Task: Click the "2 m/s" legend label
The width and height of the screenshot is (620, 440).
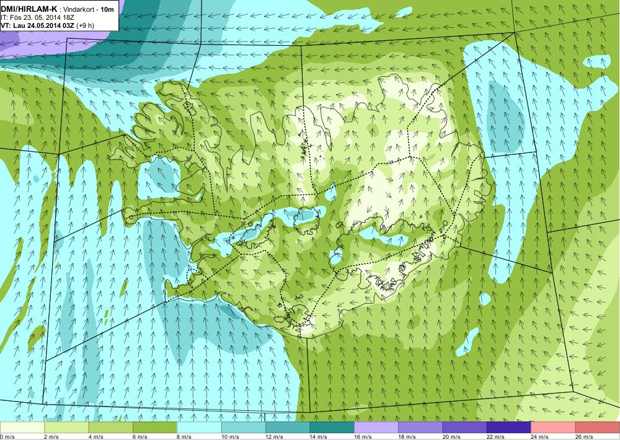Action: click(x=51, y=437)
